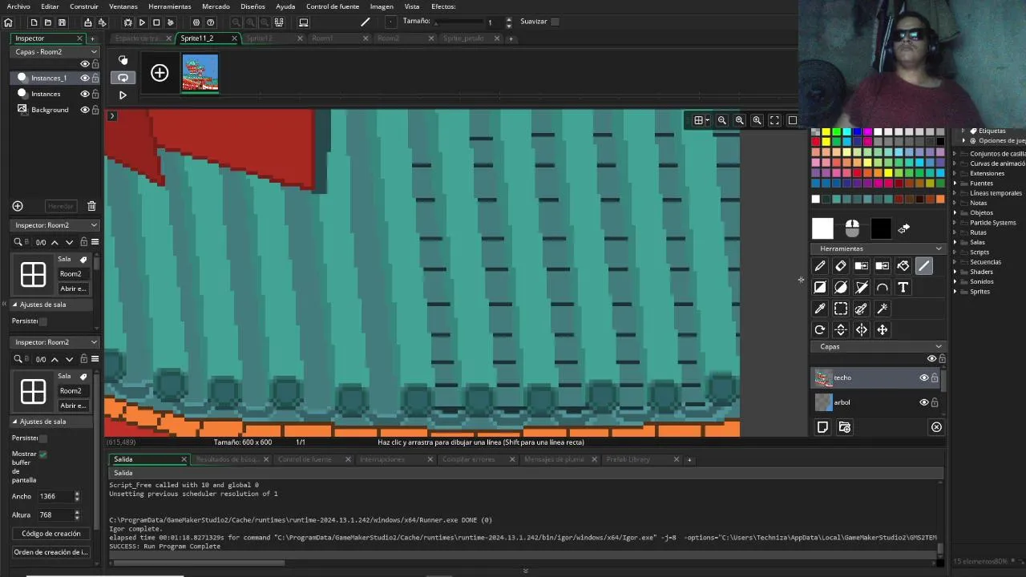Open the Capas - Room2 dropdown
The width and height of the screenshot is (1026, 577).
(55, 51)
